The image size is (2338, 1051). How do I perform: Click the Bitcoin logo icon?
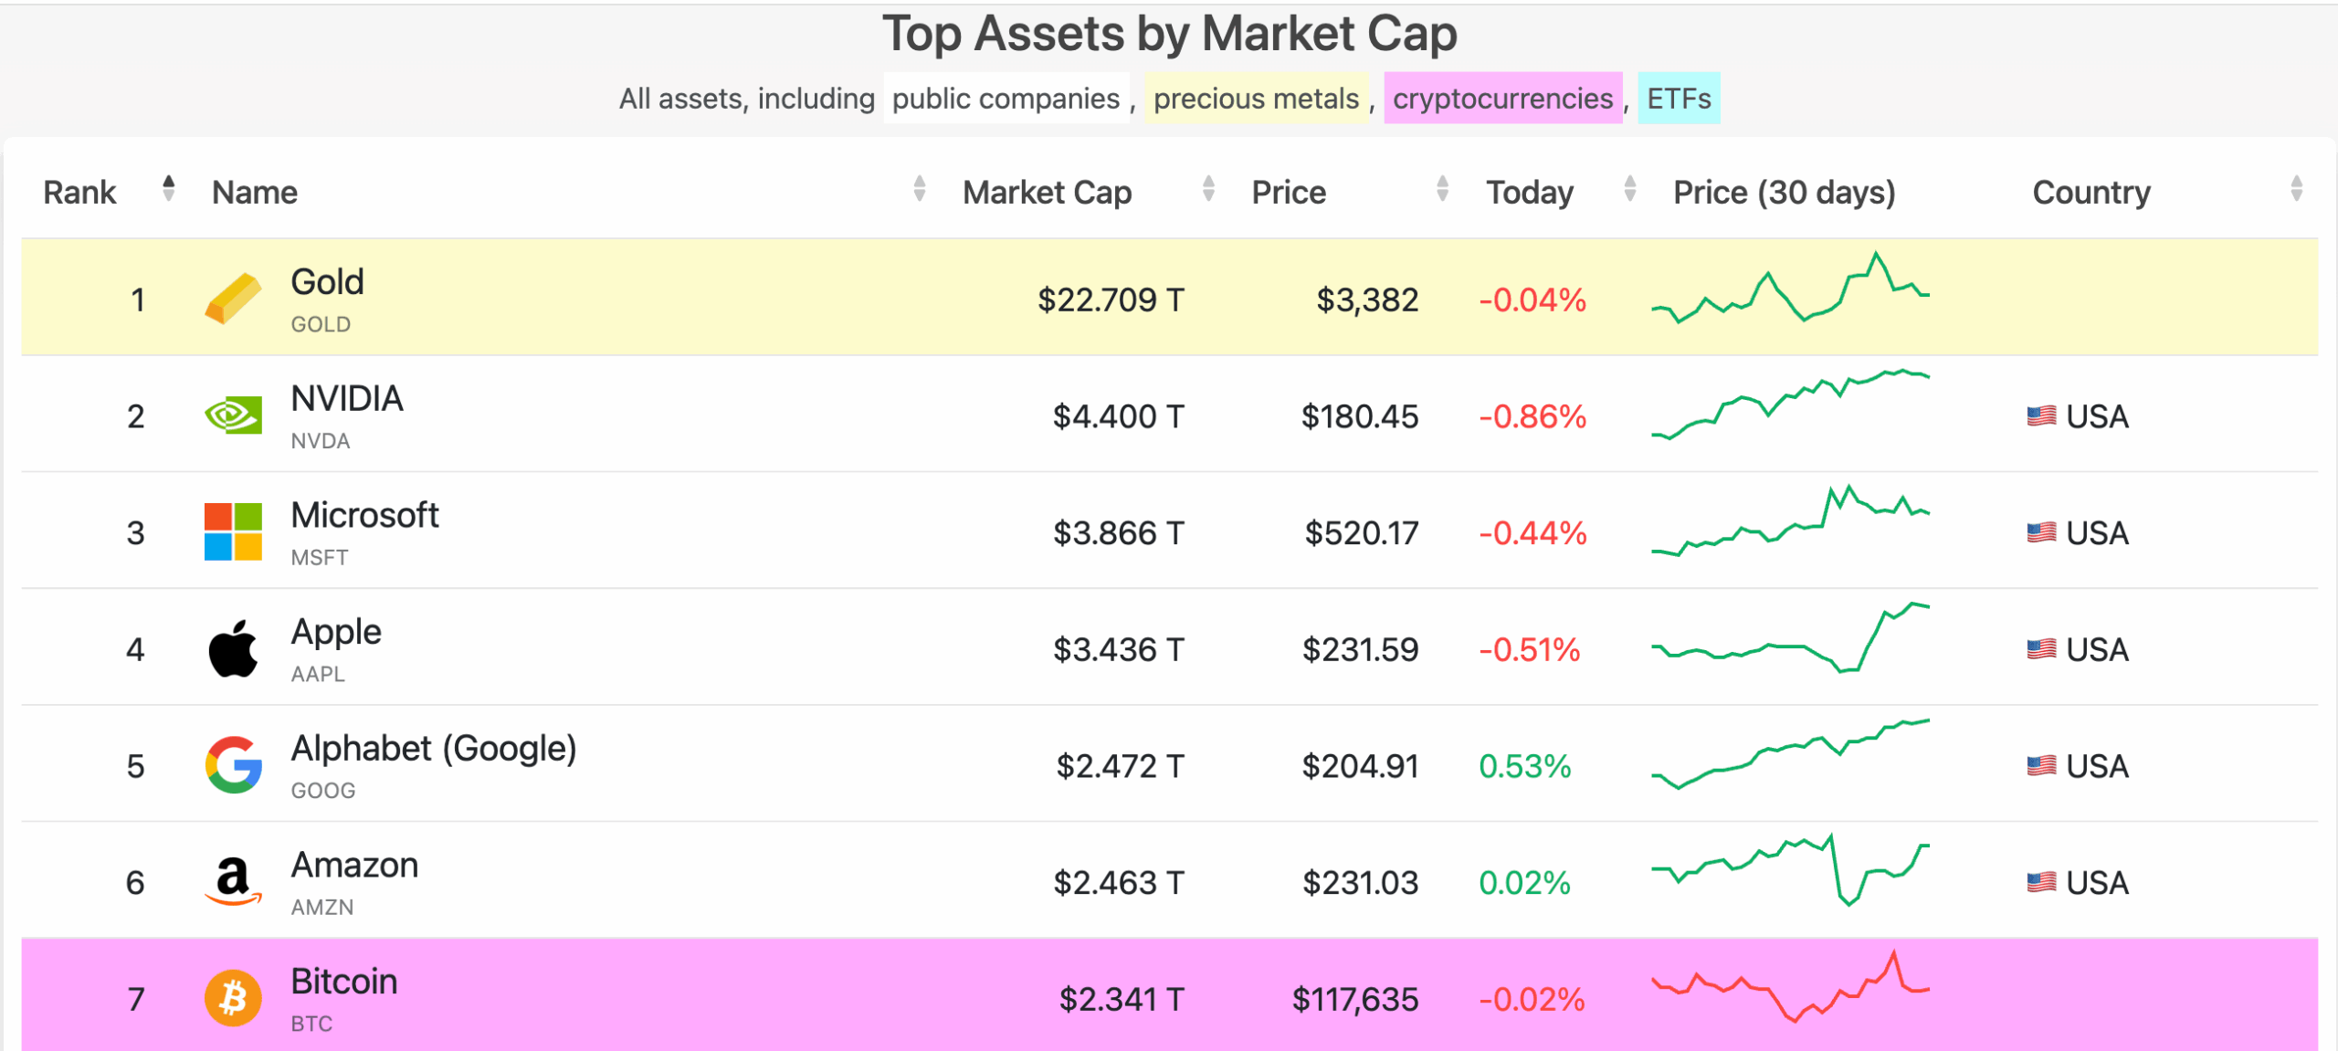point(233,998)
